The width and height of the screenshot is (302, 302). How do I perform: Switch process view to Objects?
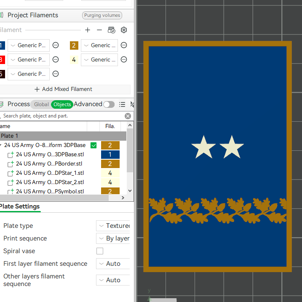[x=62, y=104]
